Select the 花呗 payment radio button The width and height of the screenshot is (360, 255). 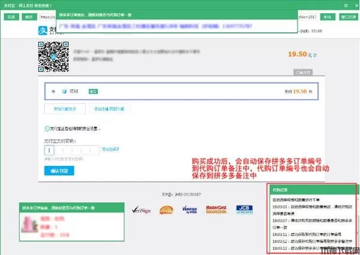pyautogui.click(x=53, y=91)
